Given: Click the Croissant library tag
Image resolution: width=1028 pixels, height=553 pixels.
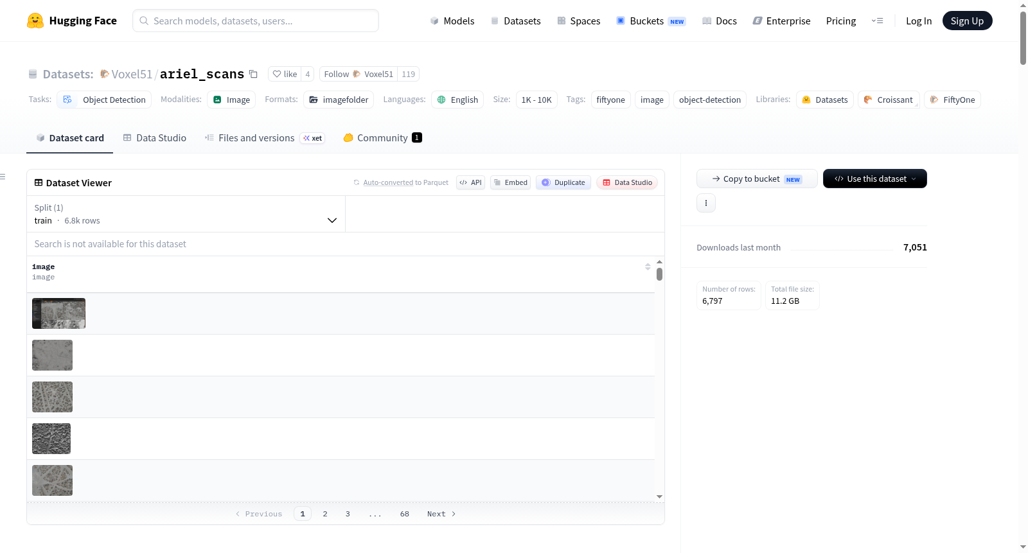Looking at the screenshot, I should (x=889, y=100).
